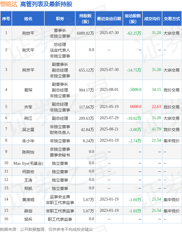Screen dimensions: 182x232
Task: Click 董事会秘书 in 陈荆怡's row
Action: tap(60, 155)
